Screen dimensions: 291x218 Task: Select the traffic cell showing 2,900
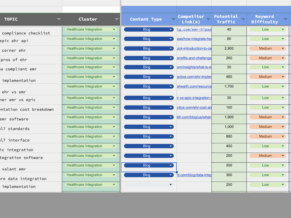coord(229,50)
